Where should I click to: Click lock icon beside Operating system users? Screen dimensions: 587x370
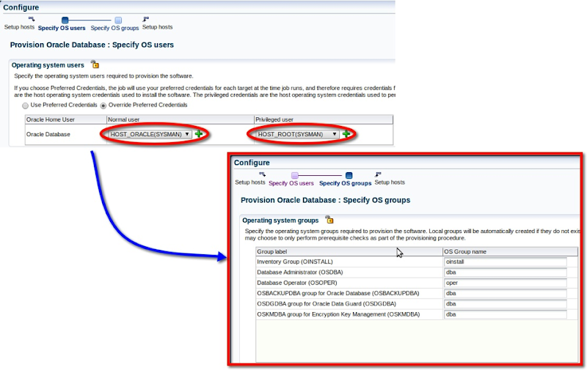(95, 64)
